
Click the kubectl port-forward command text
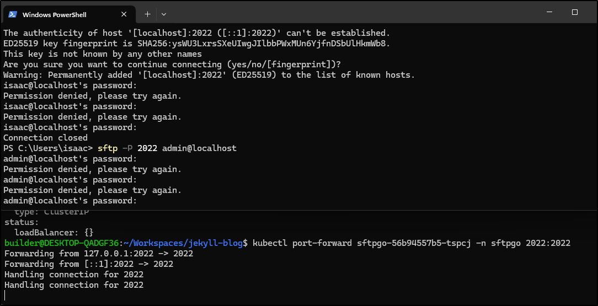(412, 243)
